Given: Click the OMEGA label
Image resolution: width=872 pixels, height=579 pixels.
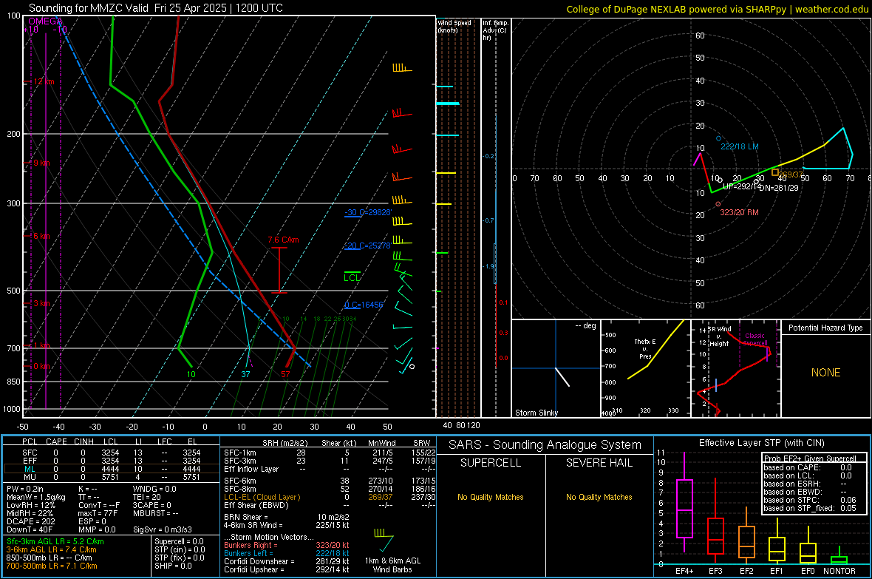Looking at the screenshot, I should click(x=45, y=21).
